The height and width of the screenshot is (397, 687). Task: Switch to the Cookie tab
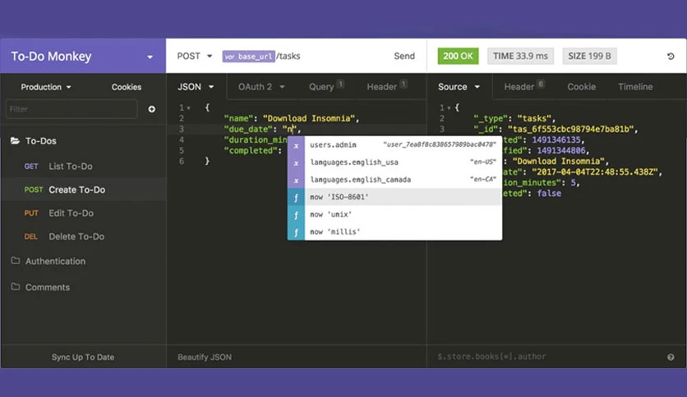tap(582, 87)
